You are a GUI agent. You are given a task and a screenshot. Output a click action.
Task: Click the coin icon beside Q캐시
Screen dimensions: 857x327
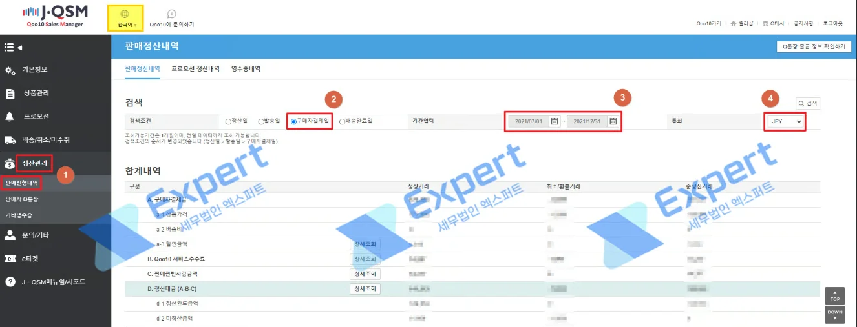pyautogui.click(x=765, y=23)
